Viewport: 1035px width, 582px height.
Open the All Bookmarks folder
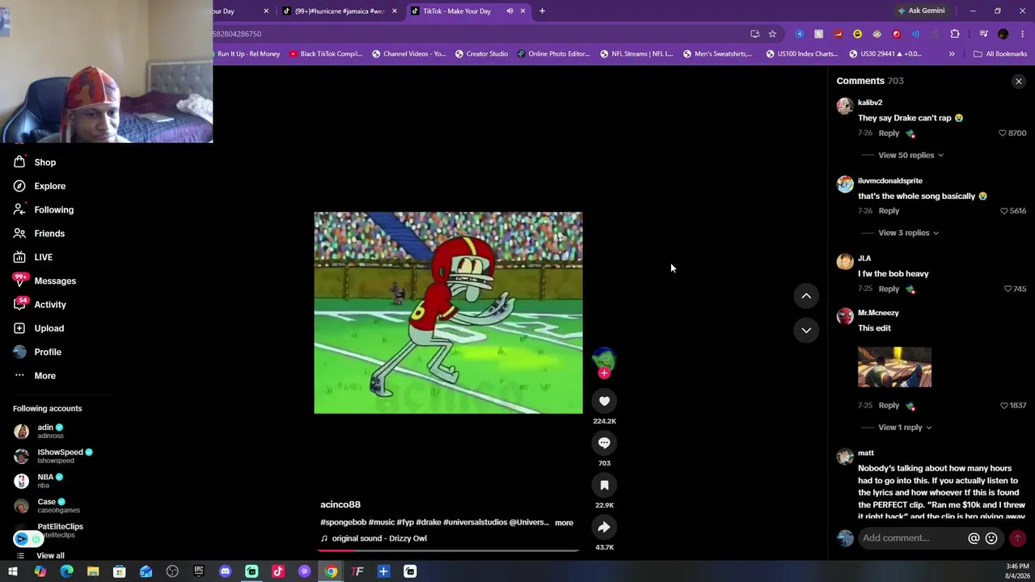click(x=1000, y=54)
